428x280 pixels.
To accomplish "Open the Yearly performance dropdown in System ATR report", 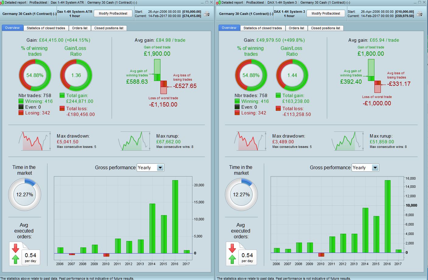I will coord(150,168).
